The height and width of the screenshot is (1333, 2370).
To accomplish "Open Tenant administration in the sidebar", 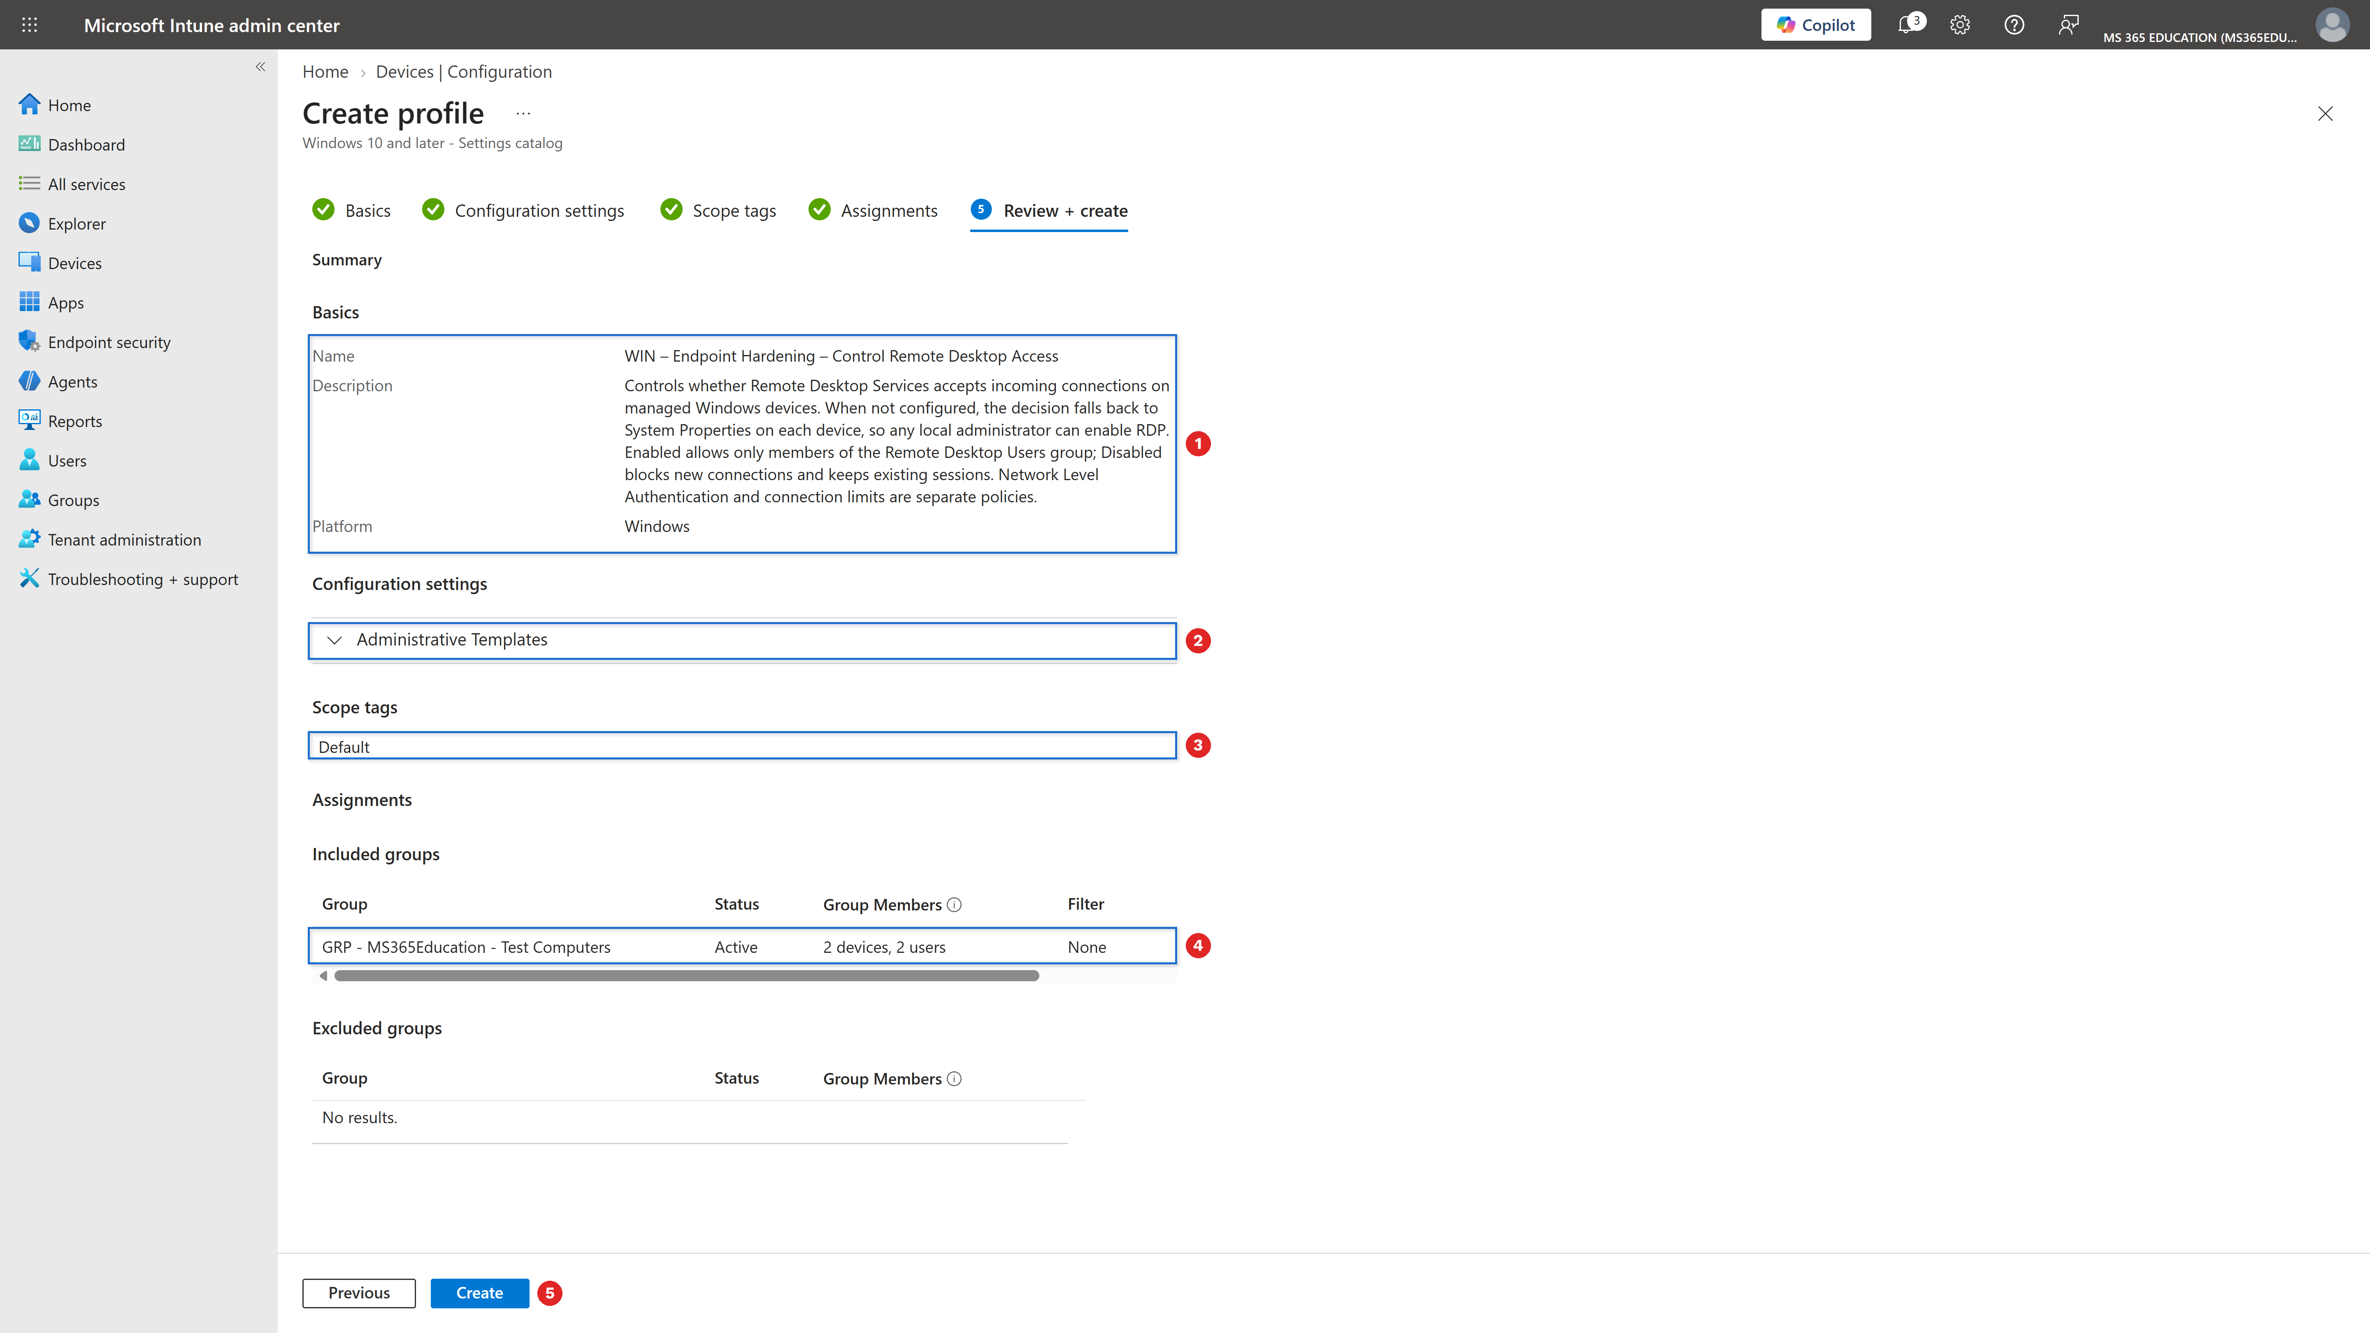I will tap(124, 540).
